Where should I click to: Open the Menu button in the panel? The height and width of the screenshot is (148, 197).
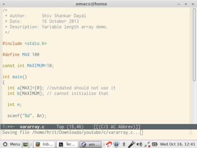(x=12, y=144)
